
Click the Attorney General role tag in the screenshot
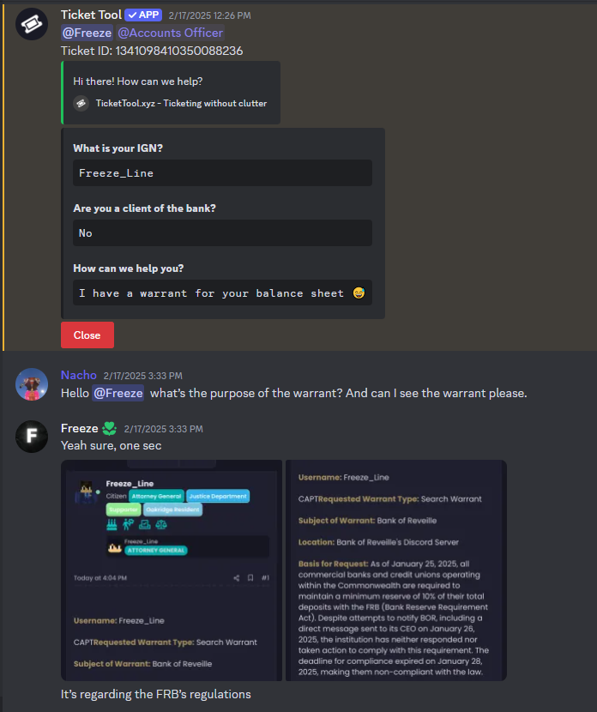click(157, 497)
